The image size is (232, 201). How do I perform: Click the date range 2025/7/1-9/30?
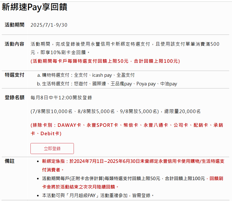click(x=49, y=25)
